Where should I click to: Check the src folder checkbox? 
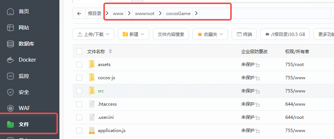[x=79, y=91]
